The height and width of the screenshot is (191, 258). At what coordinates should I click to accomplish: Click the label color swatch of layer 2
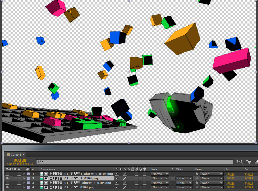(x=28, y=178)
